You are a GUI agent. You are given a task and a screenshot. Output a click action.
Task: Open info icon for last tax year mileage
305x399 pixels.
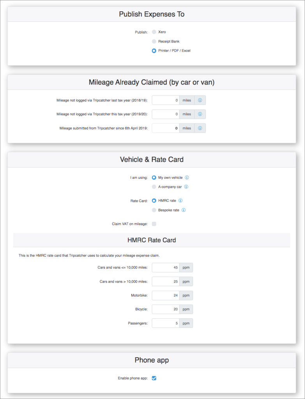coord(200,100)
